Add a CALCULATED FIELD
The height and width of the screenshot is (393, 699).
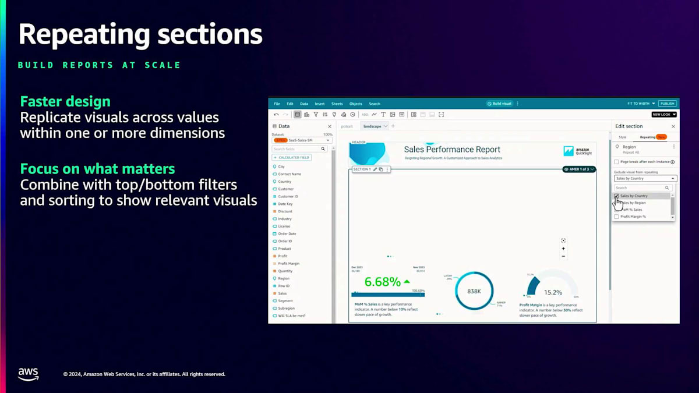coord(292,157)
